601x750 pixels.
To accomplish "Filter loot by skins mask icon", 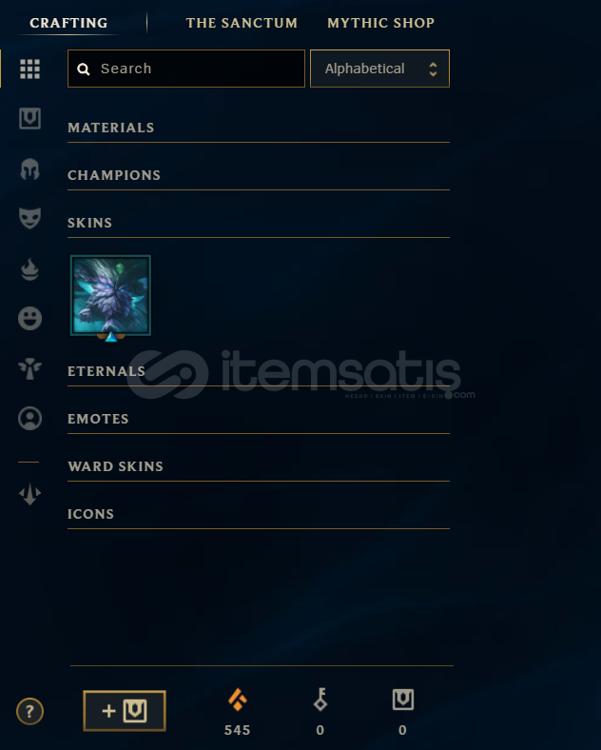I will point(29,218).
